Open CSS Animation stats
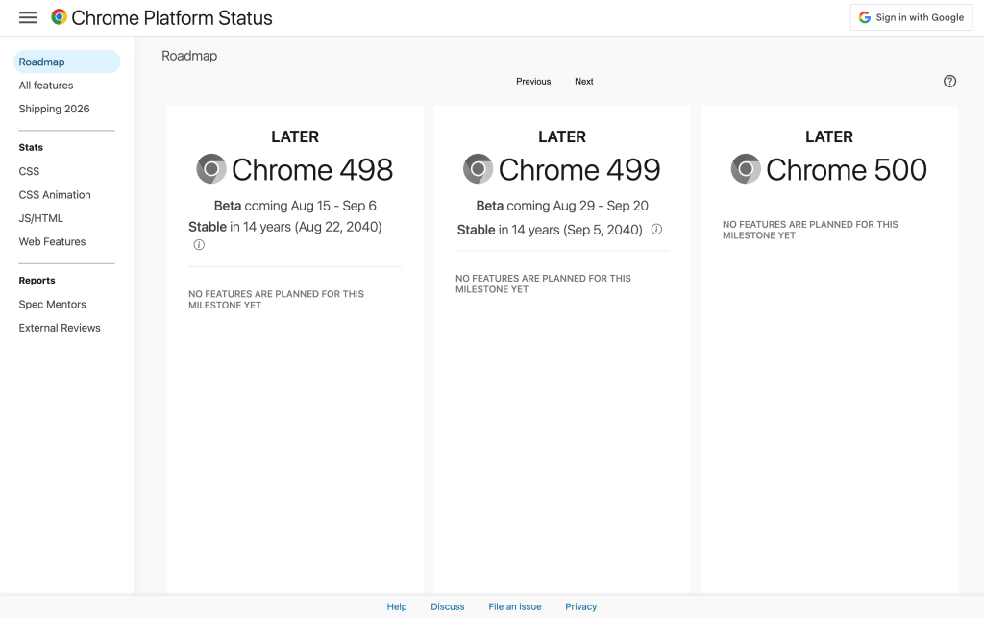 (x=55, y=194)
